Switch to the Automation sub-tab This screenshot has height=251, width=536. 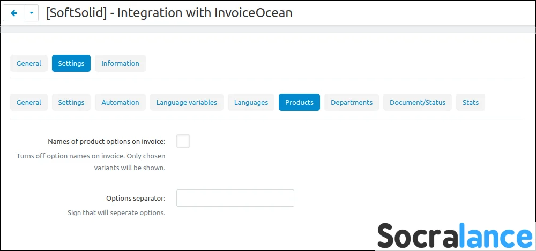120,102
